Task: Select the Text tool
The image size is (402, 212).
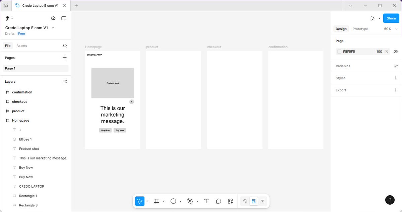Action: pos(207,201)
